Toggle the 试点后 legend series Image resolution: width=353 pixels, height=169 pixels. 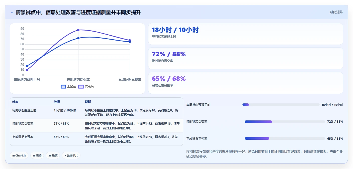pos(86,86)
